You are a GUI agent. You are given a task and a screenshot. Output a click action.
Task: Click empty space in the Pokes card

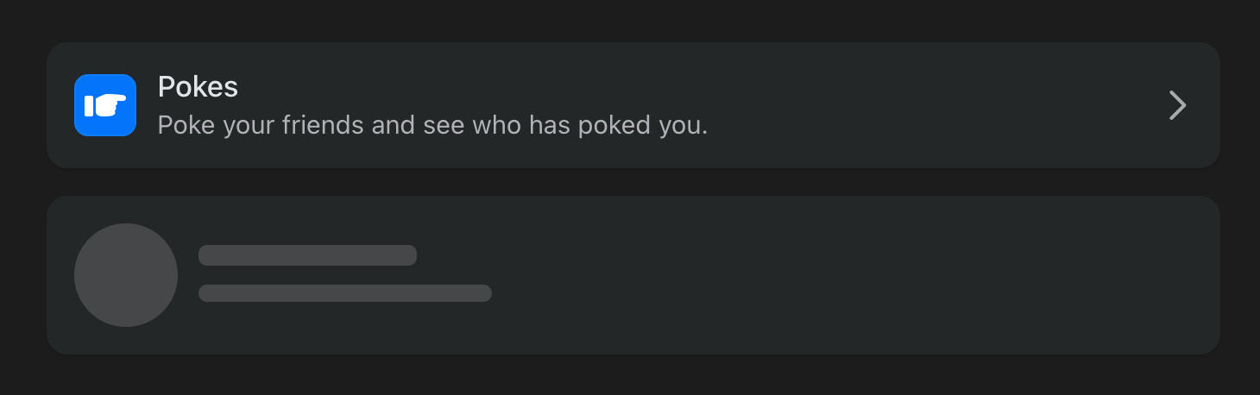point(906,105)
